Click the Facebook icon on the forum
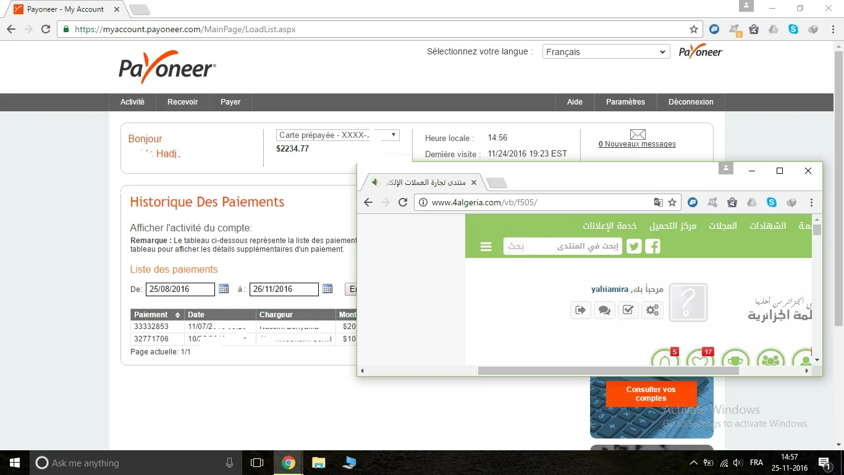The image size is (844, 475). click(x=653, y=247)
